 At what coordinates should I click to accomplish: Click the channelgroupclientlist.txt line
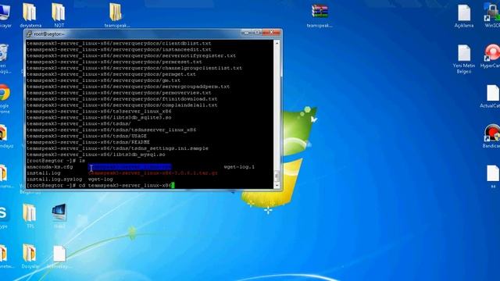click(134, 68)
